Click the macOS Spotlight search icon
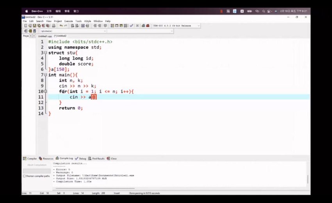The image size is (332, 203). point(264,11)
